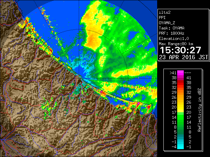
Task: Click the magenta '>41' legend swatch
Action: click(180, 73)
